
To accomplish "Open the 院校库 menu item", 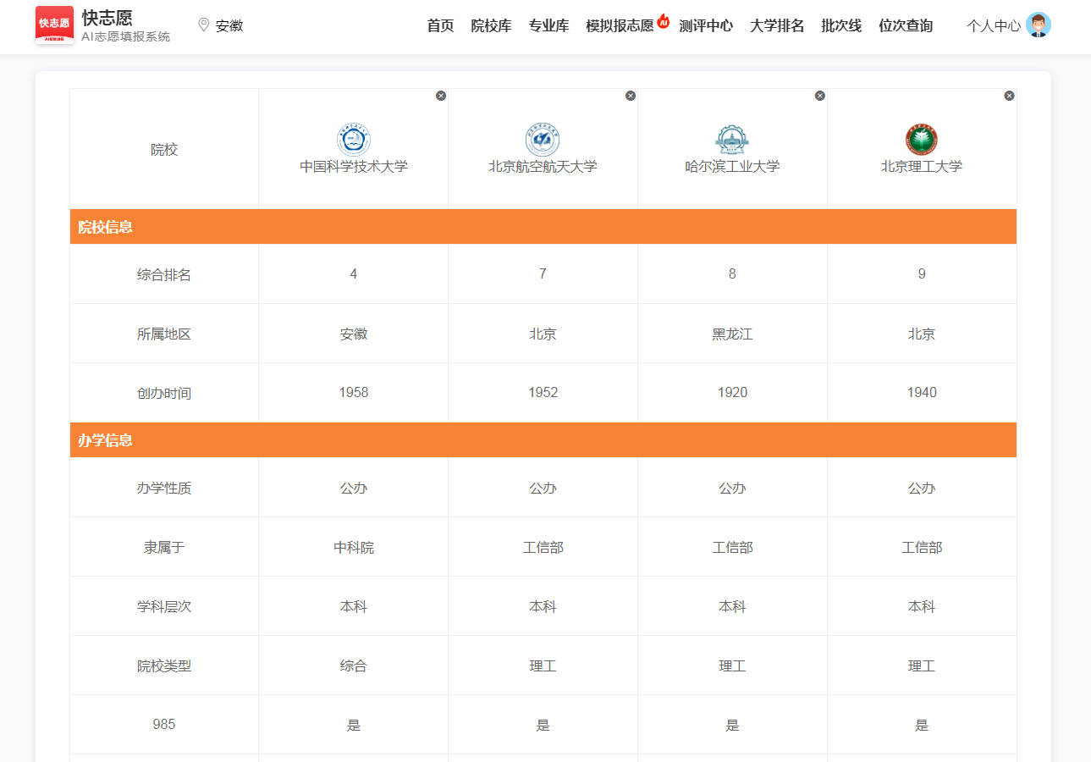I will pos(491,25).
